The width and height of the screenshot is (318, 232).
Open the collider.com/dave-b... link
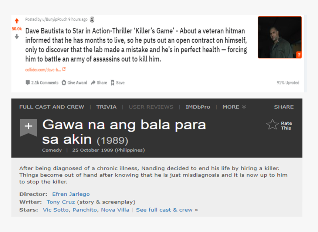coord(43,70)
